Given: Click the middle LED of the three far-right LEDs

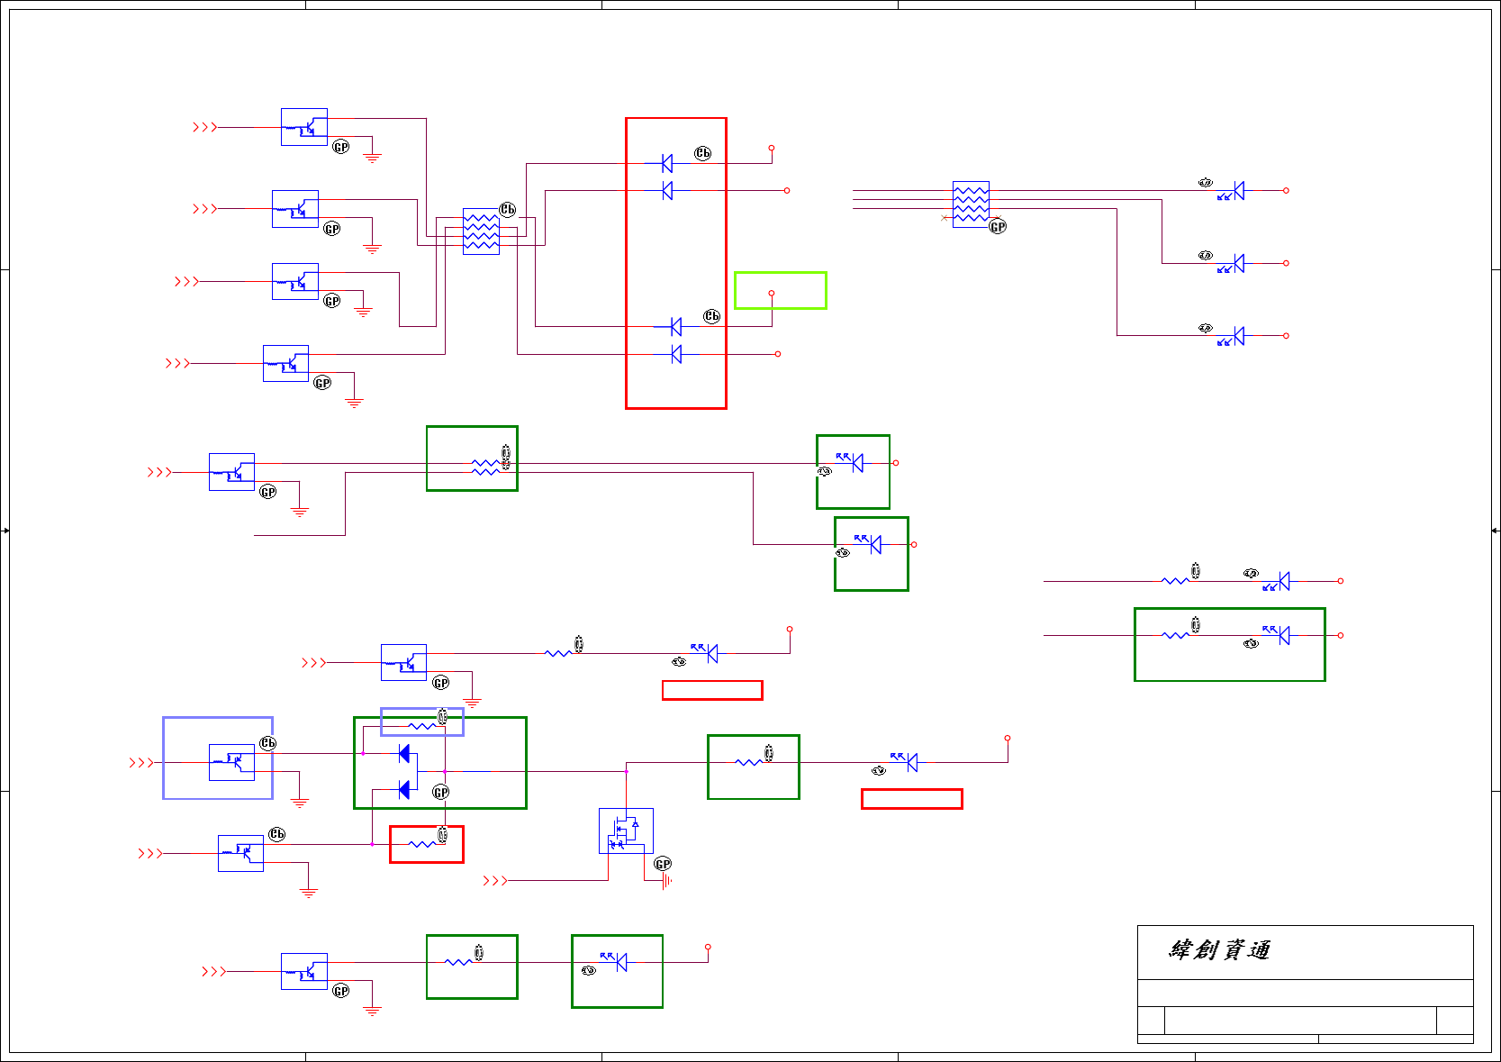Looking at the screenshot, I should click(x=1233, y=263).
